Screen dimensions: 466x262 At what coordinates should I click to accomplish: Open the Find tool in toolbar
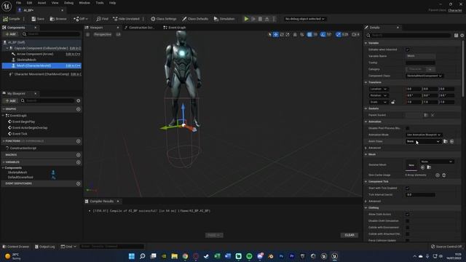(102, 19)
